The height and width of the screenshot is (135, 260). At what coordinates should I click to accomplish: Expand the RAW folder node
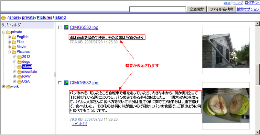click(15, 77)
